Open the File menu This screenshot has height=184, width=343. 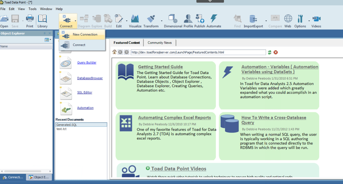pyautogui.click(x=3, y=9)
